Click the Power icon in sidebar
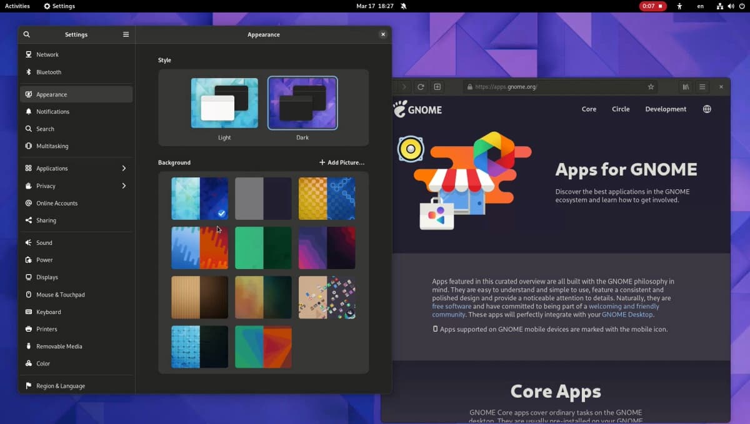This screenshot has width=750, height=424. point(29,260)
